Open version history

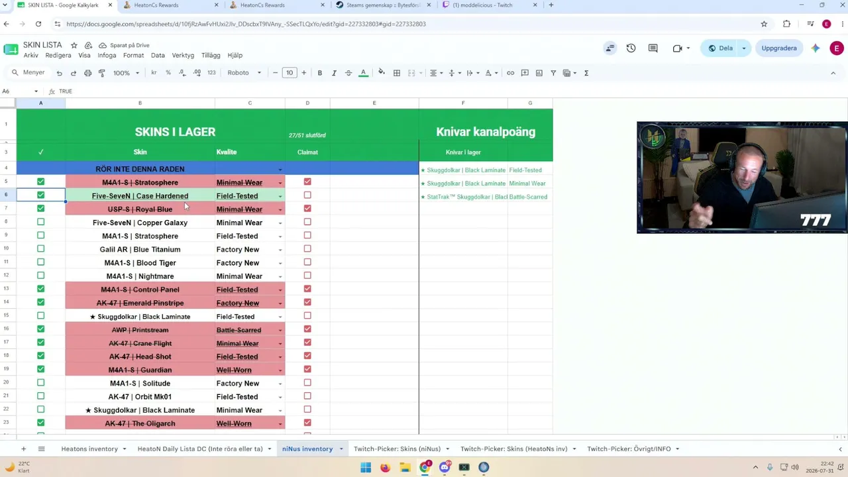click(631, 48)
